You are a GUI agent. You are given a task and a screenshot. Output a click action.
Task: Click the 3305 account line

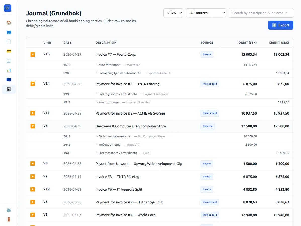coord(159,73)
